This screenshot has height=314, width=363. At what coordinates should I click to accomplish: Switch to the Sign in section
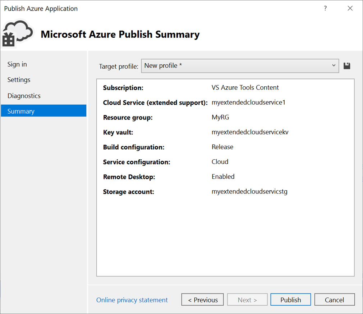coord(17,64)
